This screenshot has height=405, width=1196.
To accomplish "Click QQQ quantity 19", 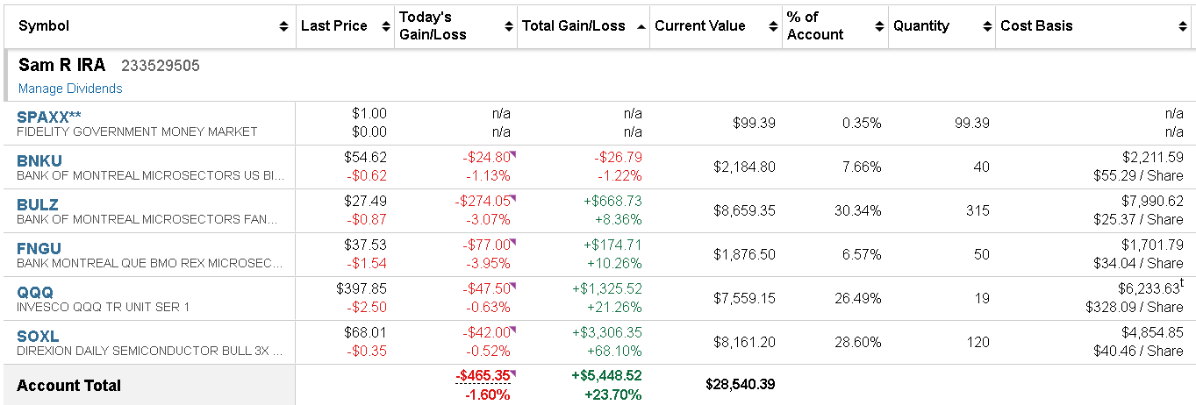I will [983, 298].
